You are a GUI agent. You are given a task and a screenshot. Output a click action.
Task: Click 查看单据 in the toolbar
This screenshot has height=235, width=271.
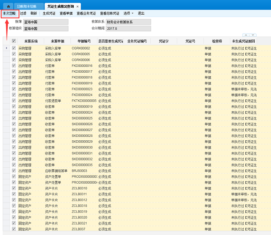66,13
